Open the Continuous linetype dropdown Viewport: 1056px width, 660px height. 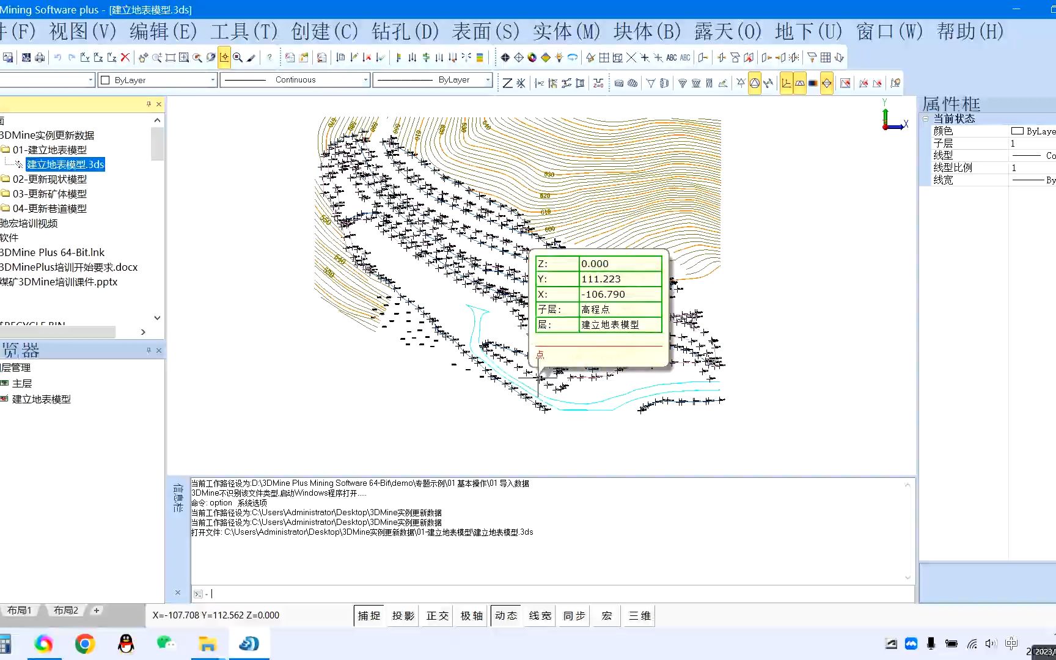[x=295, y=80]
